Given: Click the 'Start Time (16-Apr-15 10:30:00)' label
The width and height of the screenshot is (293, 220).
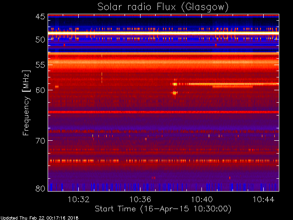Looking at the screenshot, I should point(163,209).
